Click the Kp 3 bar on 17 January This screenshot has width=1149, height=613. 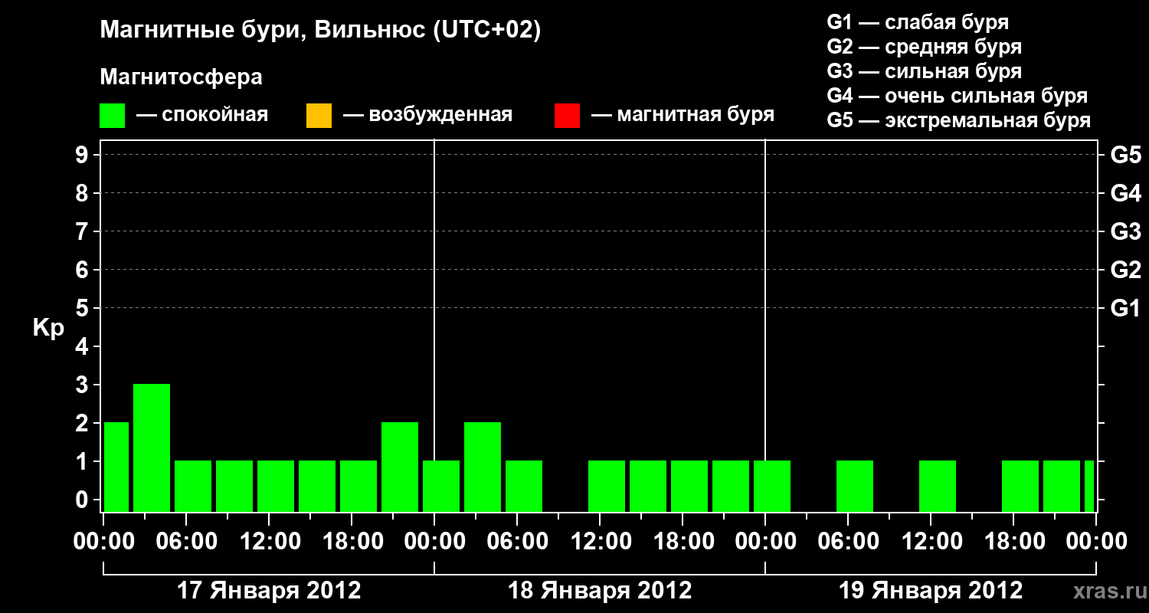point(152,447)
